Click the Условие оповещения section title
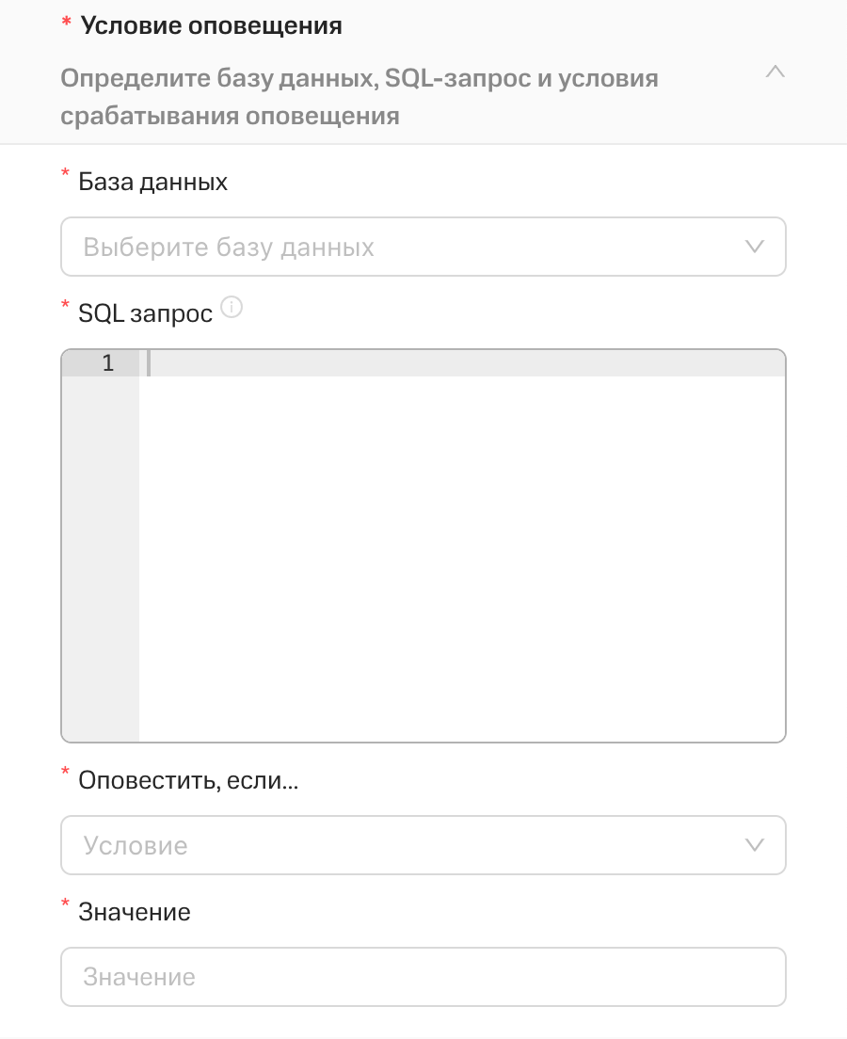This screenshot has height=1039, width=847. [212, 25]
